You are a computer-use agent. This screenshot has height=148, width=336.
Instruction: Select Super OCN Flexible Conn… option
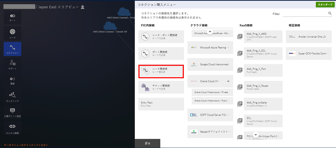tap(309, 54)
